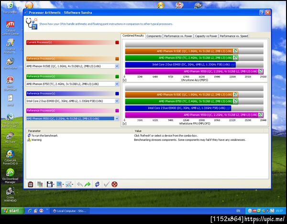This screenshot has width=287, height=224.
Task: Open the CyberLink PowerDVD 8 desktop icon
Action: coord(10,158)
